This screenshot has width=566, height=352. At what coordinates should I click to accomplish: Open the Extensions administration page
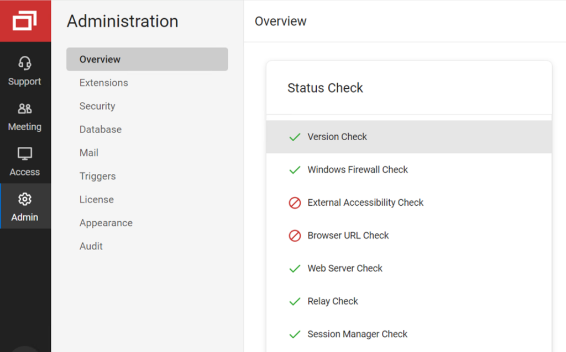coord(103,83)
